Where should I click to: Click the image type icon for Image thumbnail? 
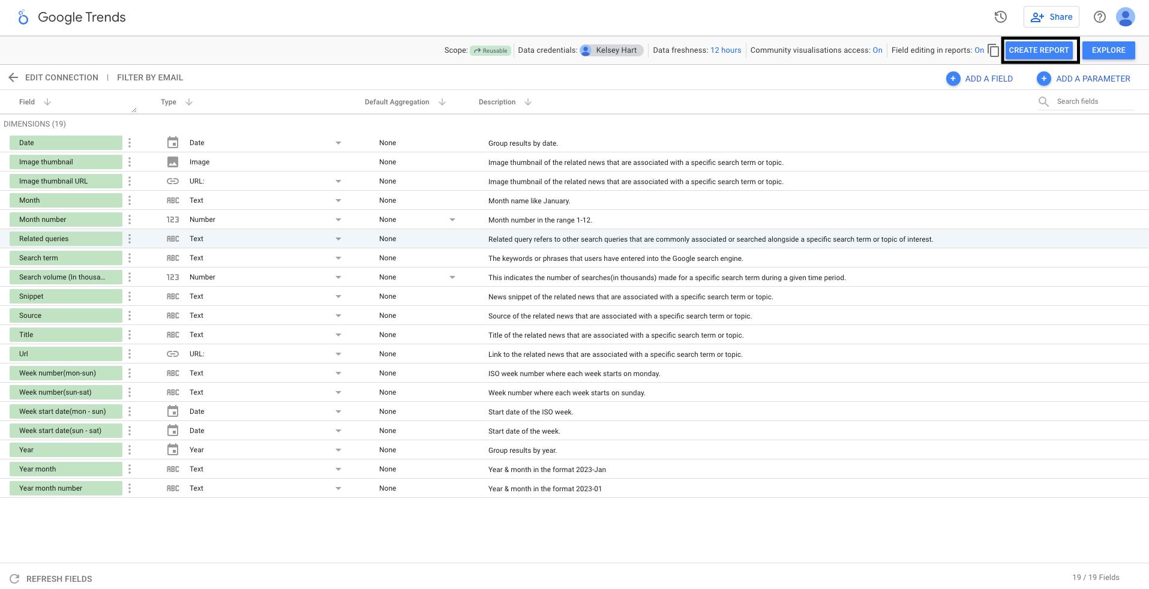tap(173, 162)
